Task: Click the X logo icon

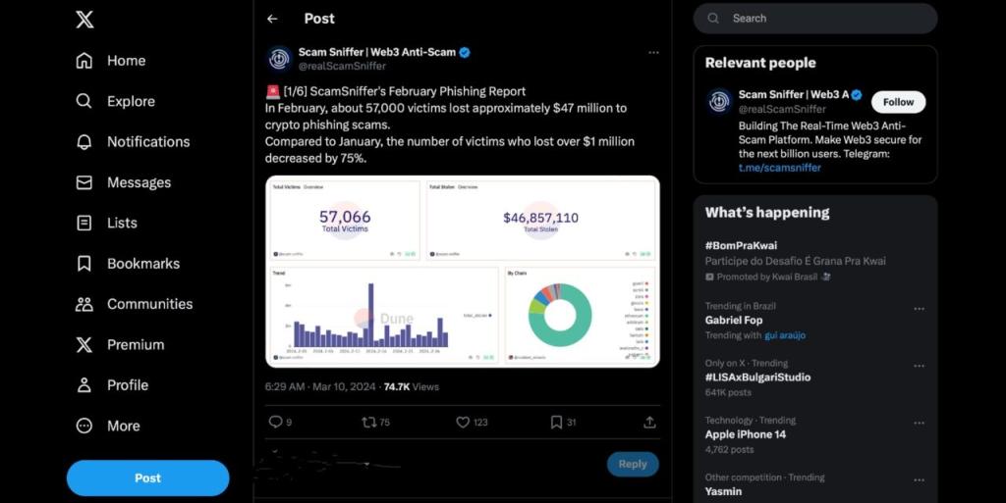Action: click(x=84, y=19)
